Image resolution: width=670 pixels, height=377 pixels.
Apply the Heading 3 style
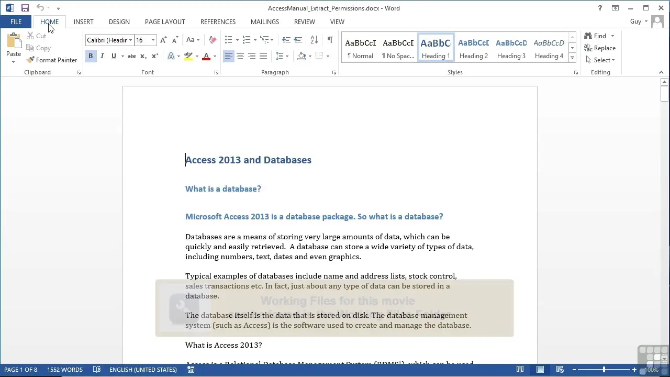tap(511, 48)
